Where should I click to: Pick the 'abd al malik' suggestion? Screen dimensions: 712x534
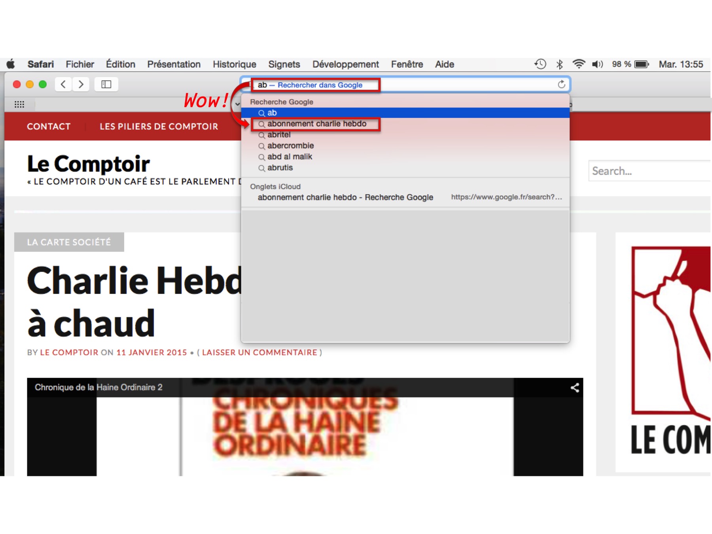point(290,157)
